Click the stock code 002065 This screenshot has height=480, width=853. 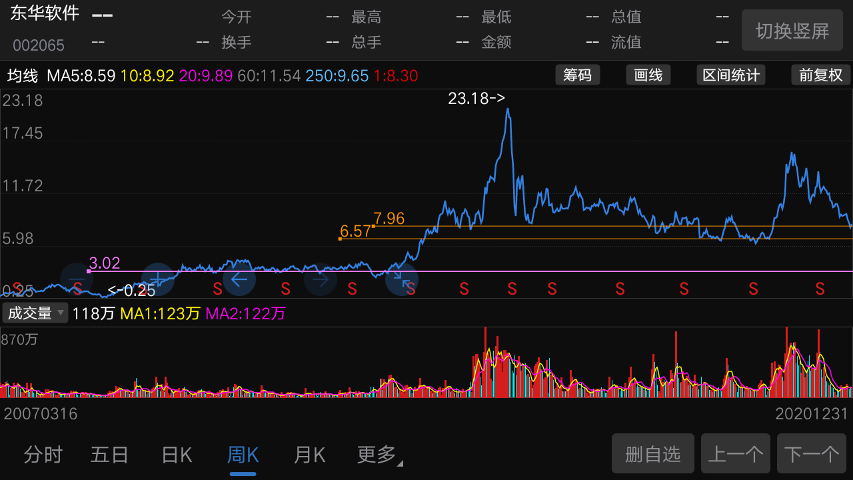click(x=39, y=45)
